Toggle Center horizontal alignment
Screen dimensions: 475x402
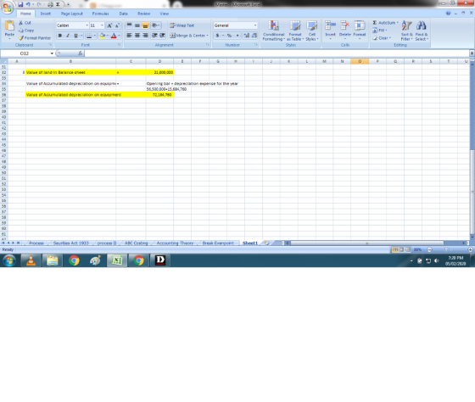(137, 36)
